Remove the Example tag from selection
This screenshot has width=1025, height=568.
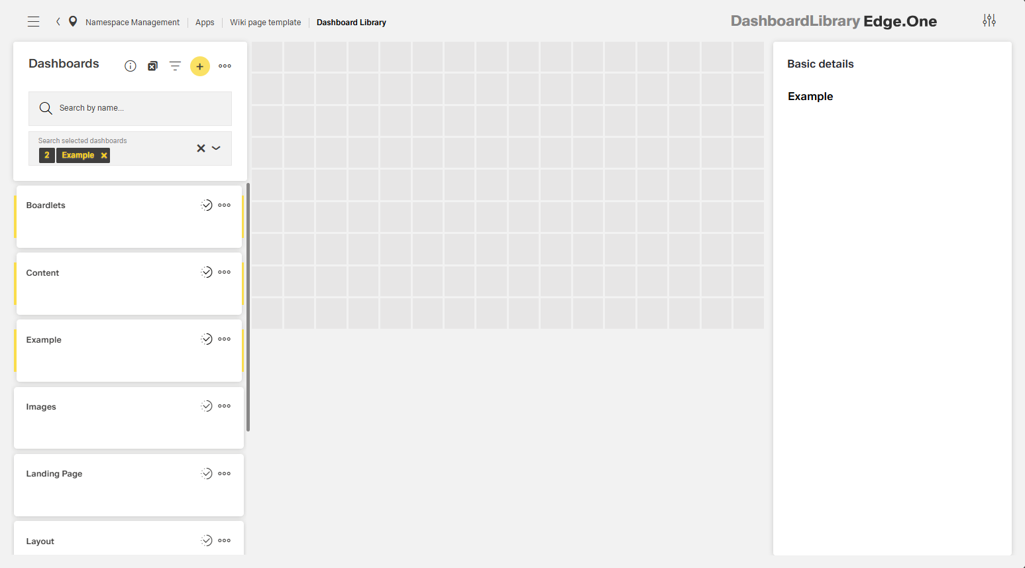click(x=104, y=156)
